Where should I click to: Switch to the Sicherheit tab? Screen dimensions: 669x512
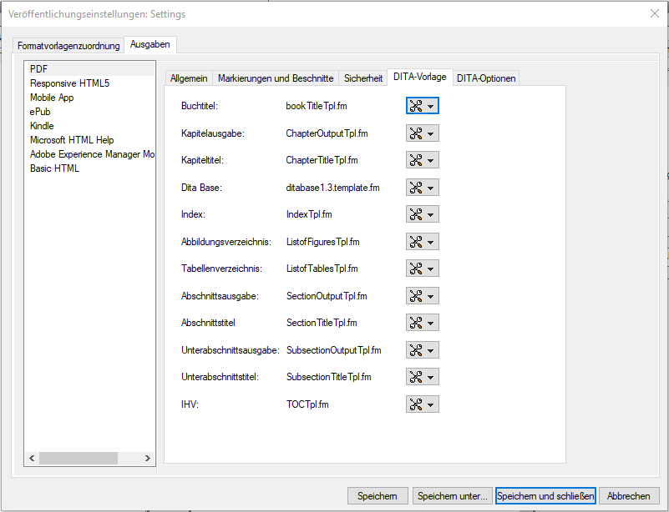point(362,77)
